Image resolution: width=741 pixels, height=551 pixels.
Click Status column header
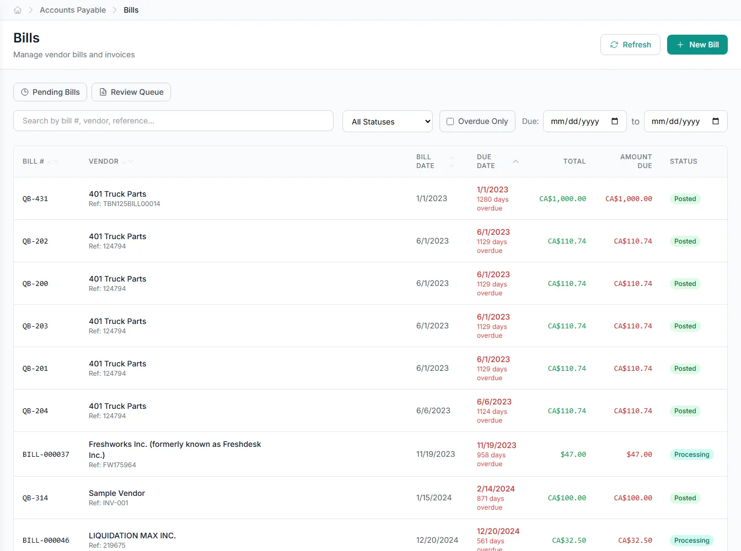[x=684, y=161]
